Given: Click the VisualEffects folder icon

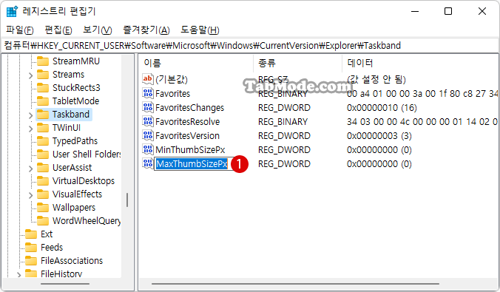Looking at the screenshot, I should click(43, 194).
